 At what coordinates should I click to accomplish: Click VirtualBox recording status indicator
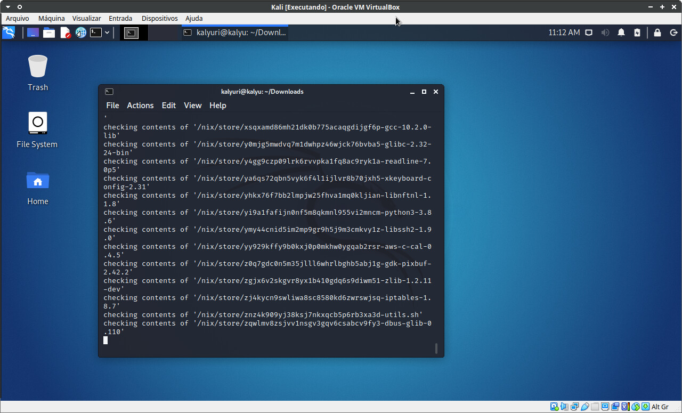point(615,407)
